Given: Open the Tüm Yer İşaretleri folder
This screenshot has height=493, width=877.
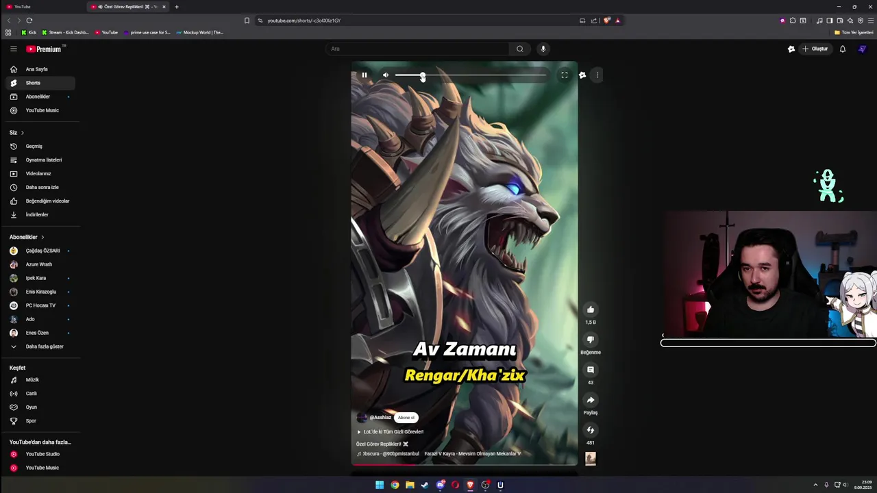Looking at the screenshot, I should pos(854,32).
